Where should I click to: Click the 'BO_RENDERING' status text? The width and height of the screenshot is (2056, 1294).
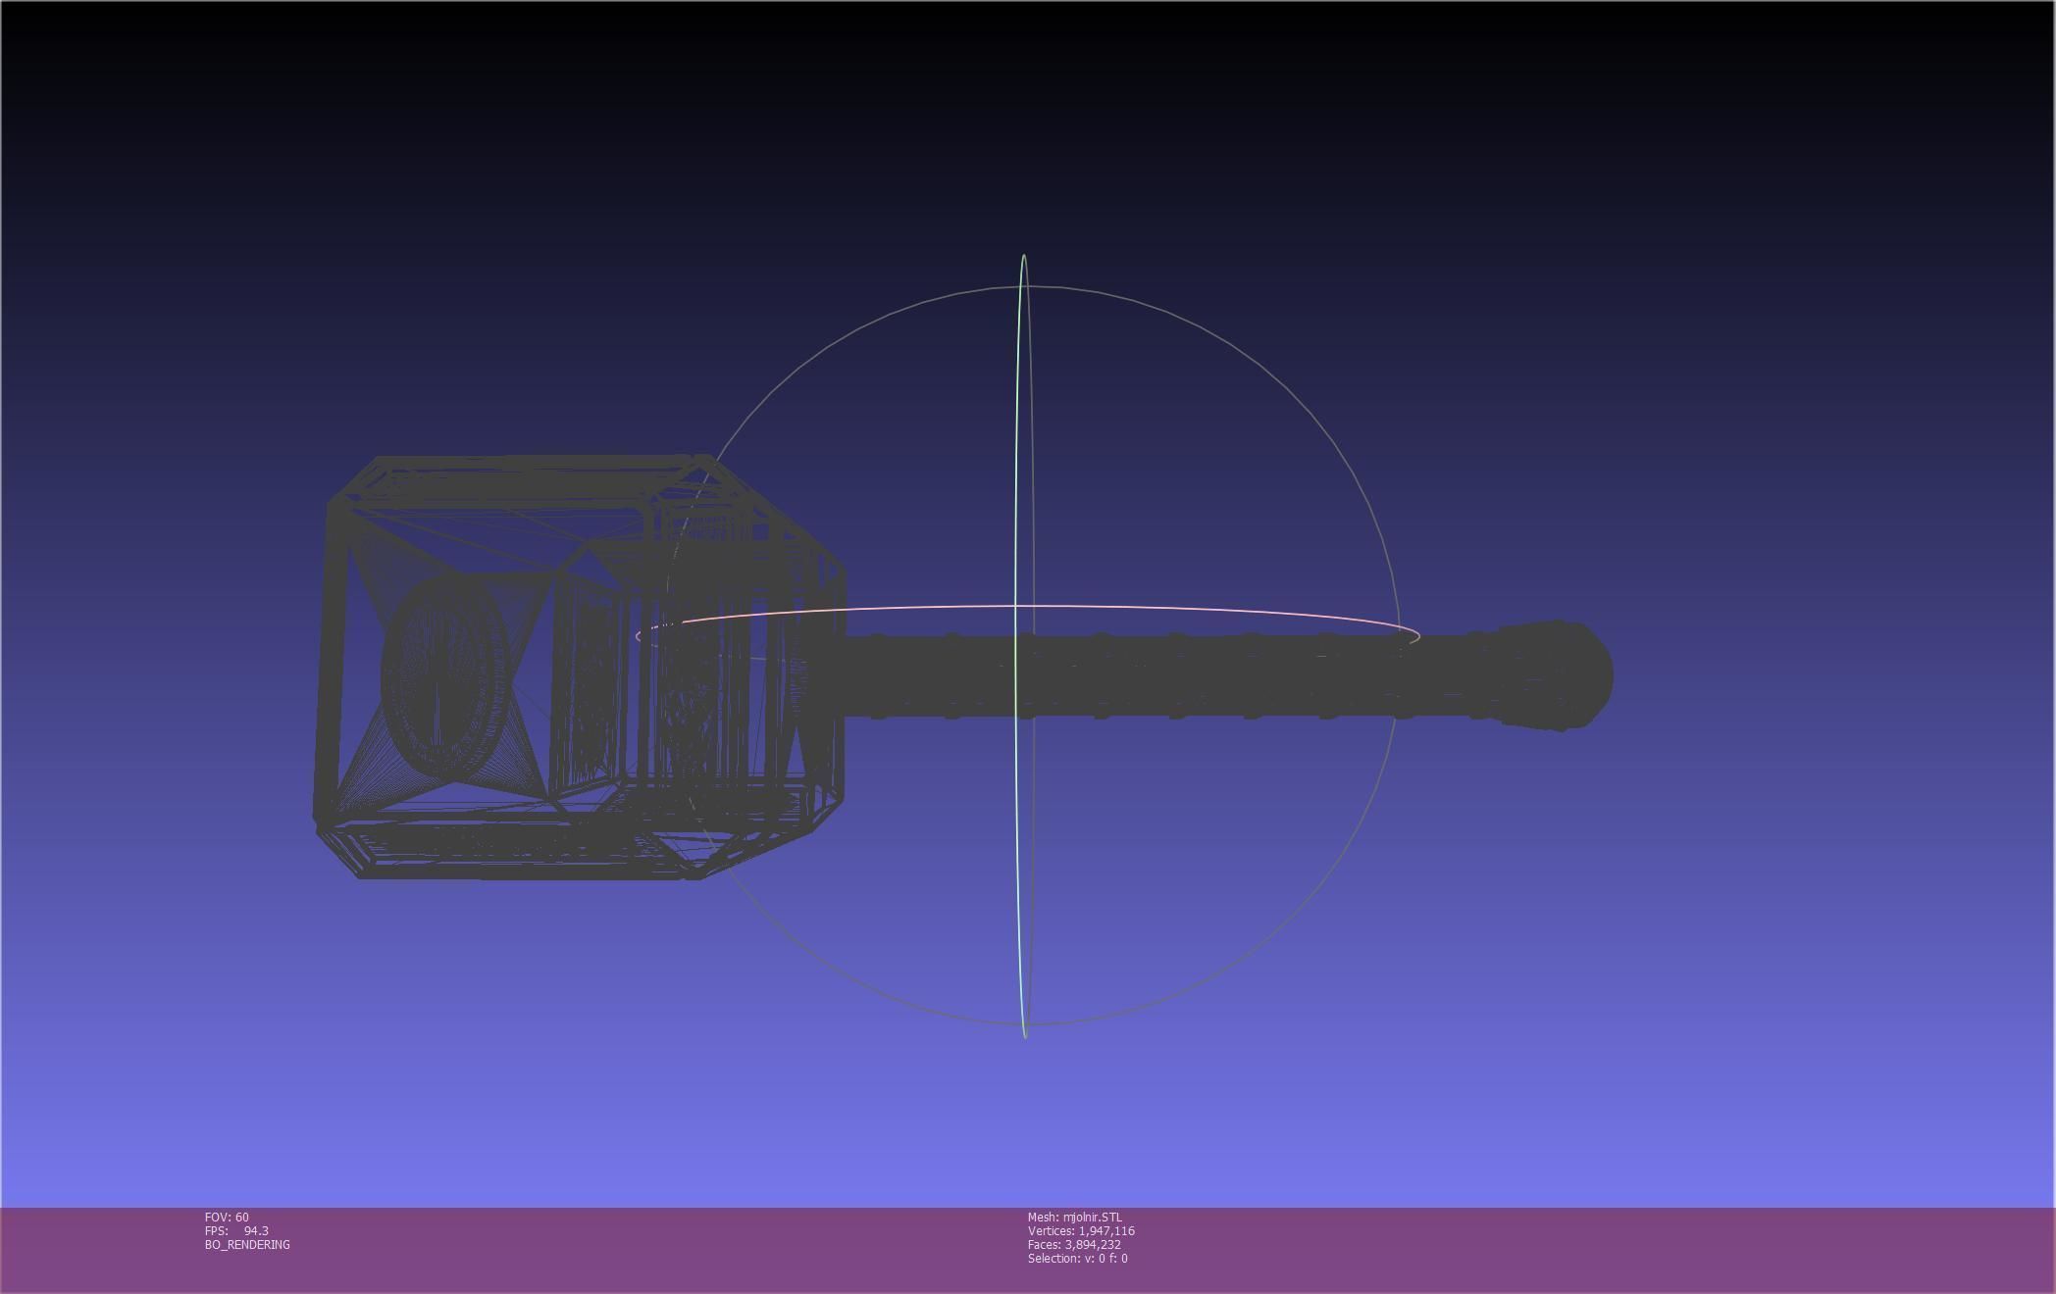point(247,1244)
